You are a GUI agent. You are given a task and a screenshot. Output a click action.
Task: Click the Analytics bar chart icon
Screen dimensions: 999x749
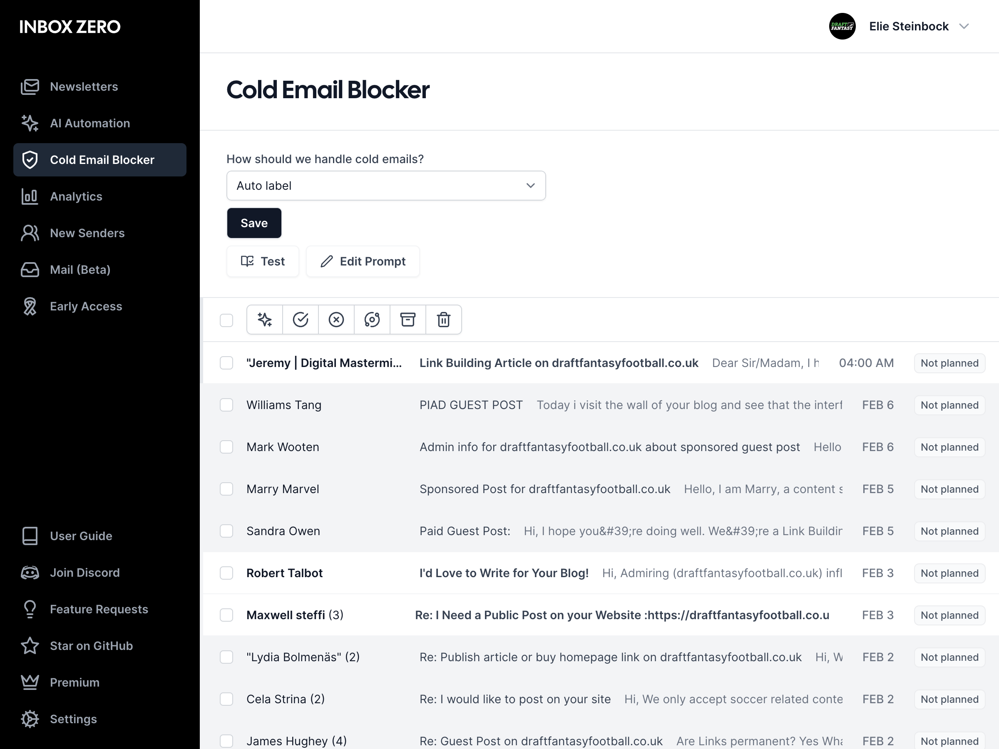click(30, 196)
